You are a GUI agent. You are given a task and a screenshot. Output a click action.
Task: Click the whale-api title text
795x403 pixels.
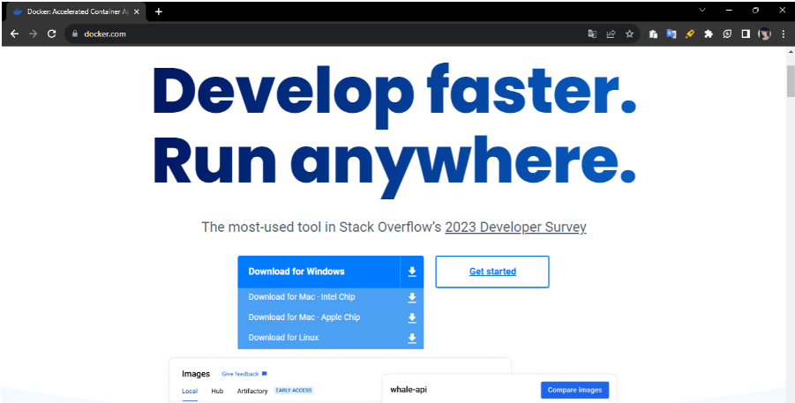(x=409, y=390)
